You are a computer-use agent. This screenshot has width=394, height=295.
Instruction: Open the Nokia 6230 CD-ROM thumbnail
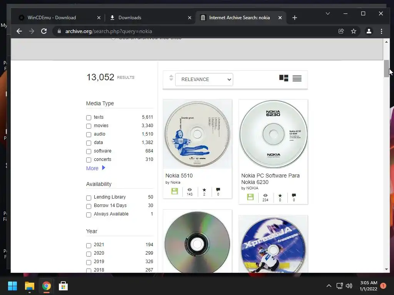click(273, 134)
